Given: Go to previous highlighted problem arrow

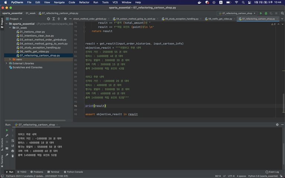Looking at the screenshot, I should (x=278, y=24).
